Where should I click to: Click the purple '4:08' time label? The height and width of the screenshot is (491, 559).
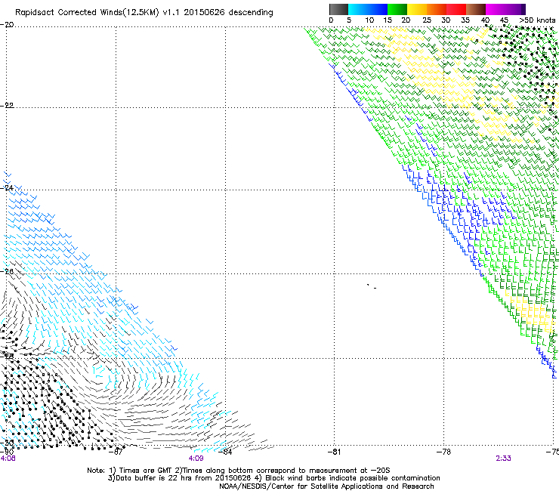coord(8,459)
